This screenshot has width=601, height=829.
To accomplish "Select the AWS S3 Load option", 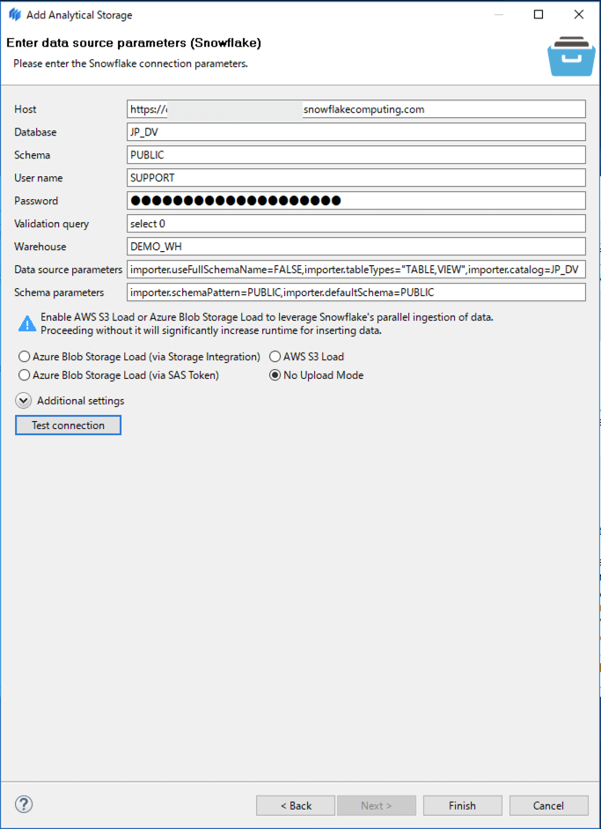I will point(275,357).
